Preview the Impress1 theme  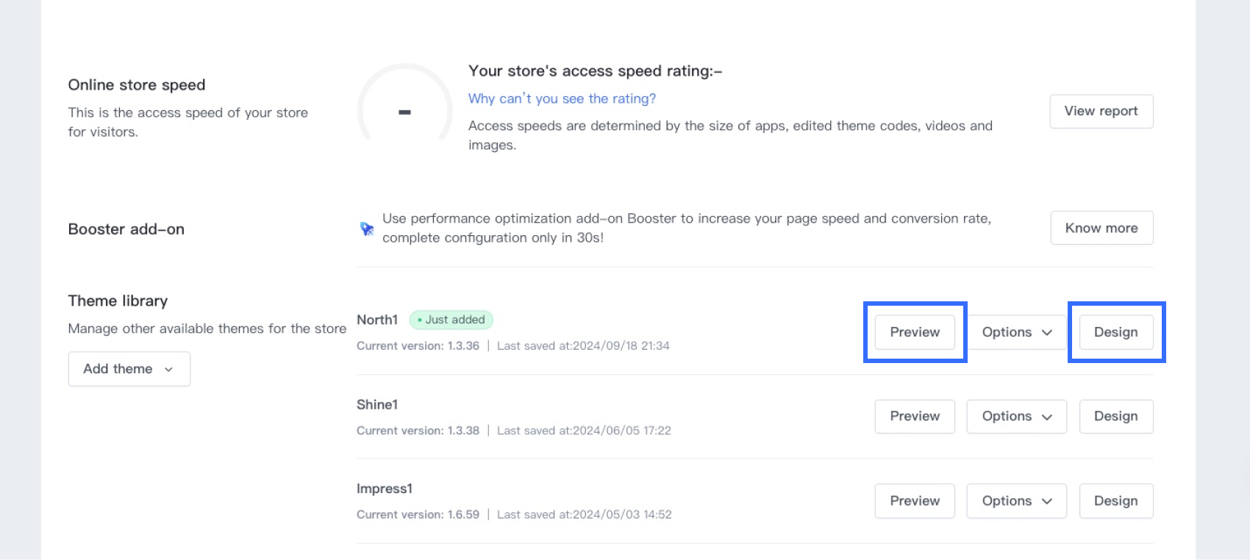[915, 500]
